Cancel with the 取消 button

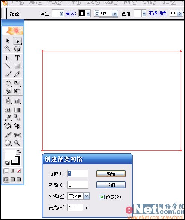point(111,185)
